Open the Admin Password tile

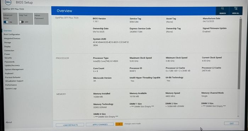point(41,19)
